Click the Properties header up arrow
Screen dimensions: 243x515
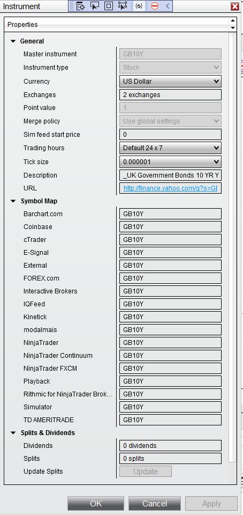pyautogui.click(x=233, y=20)
